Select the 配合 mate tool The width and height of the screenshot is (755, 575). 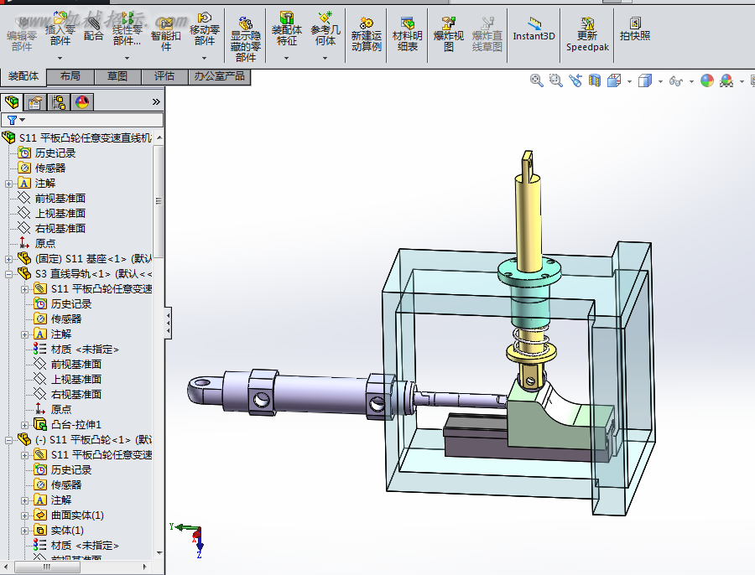(x=93, y=28)
